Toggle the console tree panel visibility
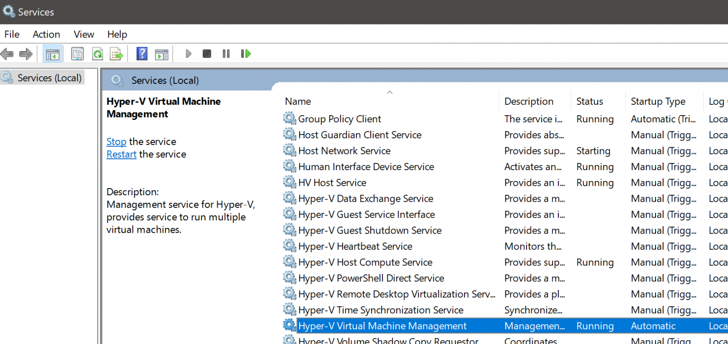Image resolution: width=728 pixels, height=344 pixels. (53, 54)
